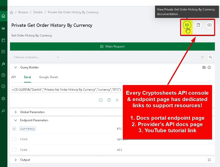Open the search magnifier in sidebar
Screen dimensions: 220x167
[x=3, y=111]
